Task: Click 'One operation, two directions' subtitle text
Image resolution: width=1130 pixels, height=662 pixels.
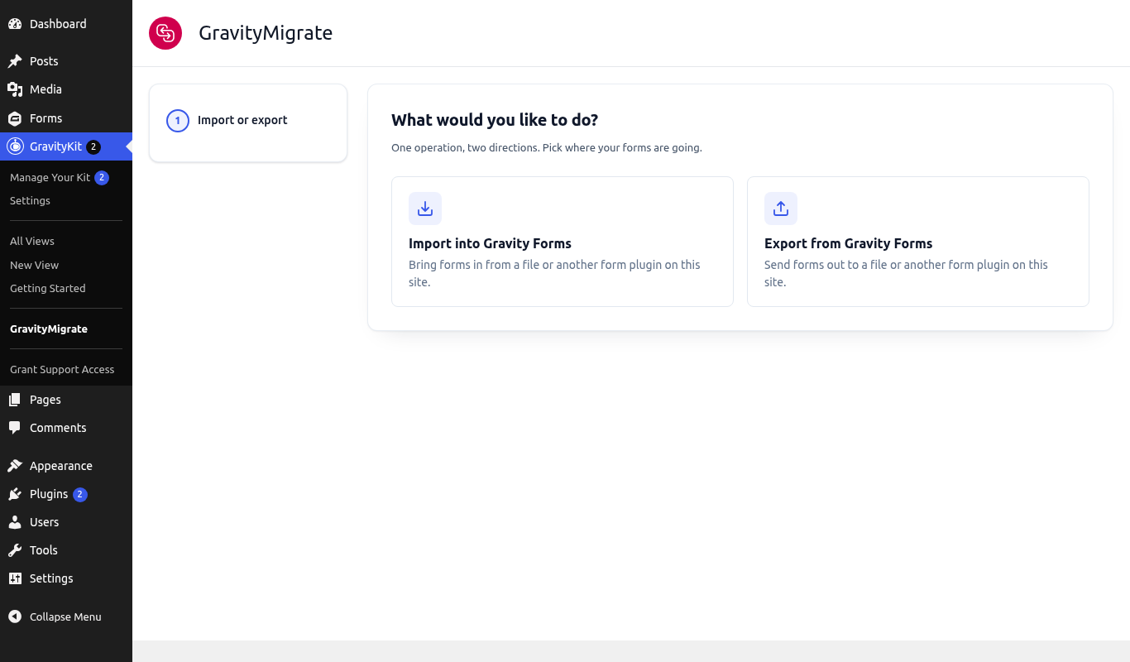Action: 547,148
